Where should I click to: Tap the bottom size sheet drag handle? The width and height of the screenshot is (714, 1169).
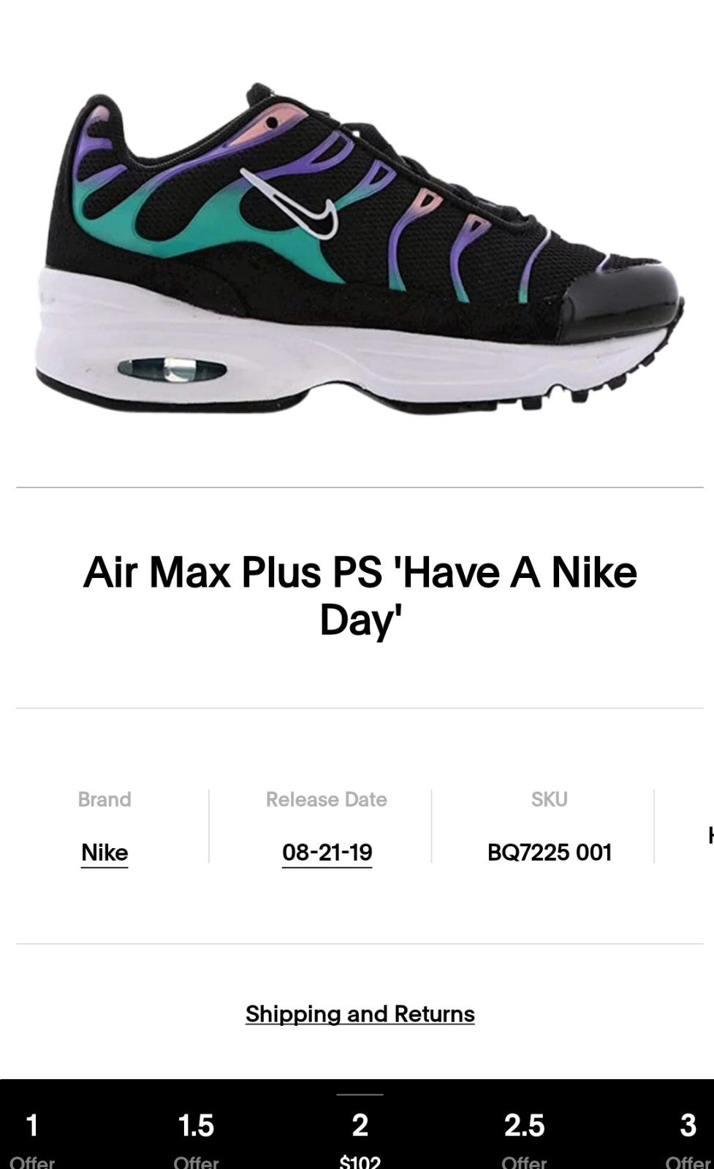click(x=360, y=1094)
